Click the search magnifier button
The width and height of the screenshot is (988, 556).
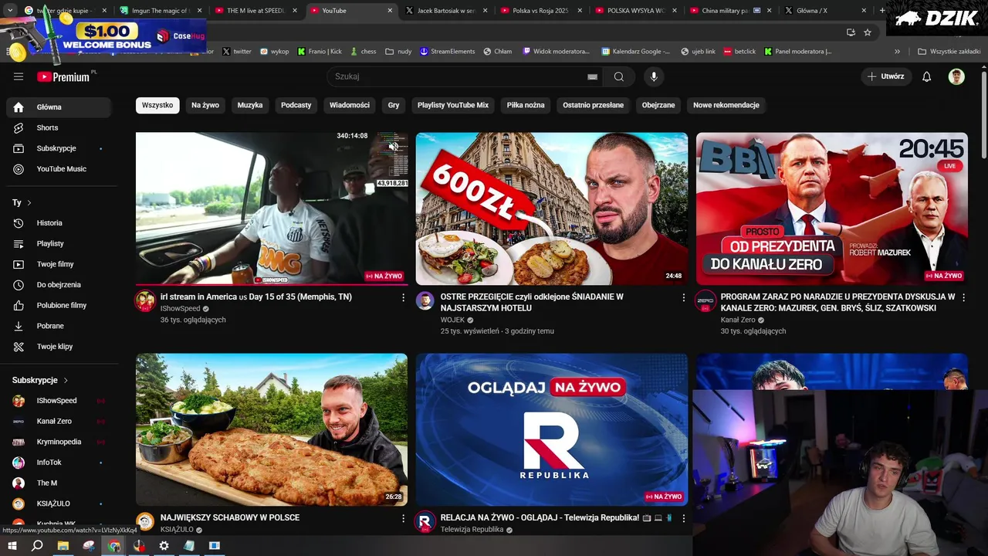tap(619, 76)
